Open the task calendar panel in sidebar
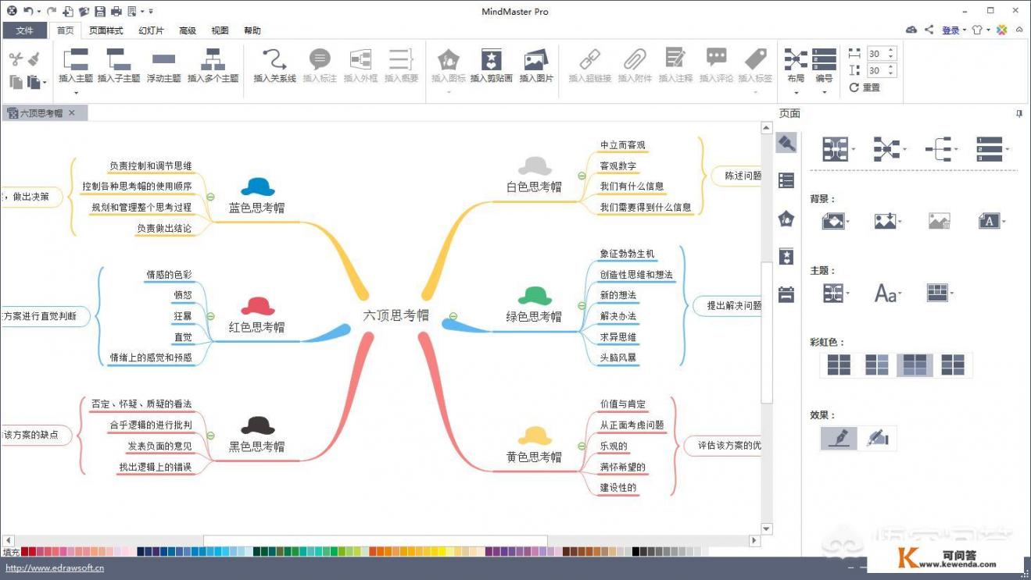Image resolution: width=1031 pixels, height=580 pixels. click(x=786, y=294)
